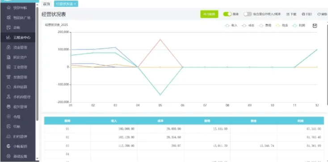Click the month 12 利润 data point
Screen dimensions: 328x162
(317, 49)
